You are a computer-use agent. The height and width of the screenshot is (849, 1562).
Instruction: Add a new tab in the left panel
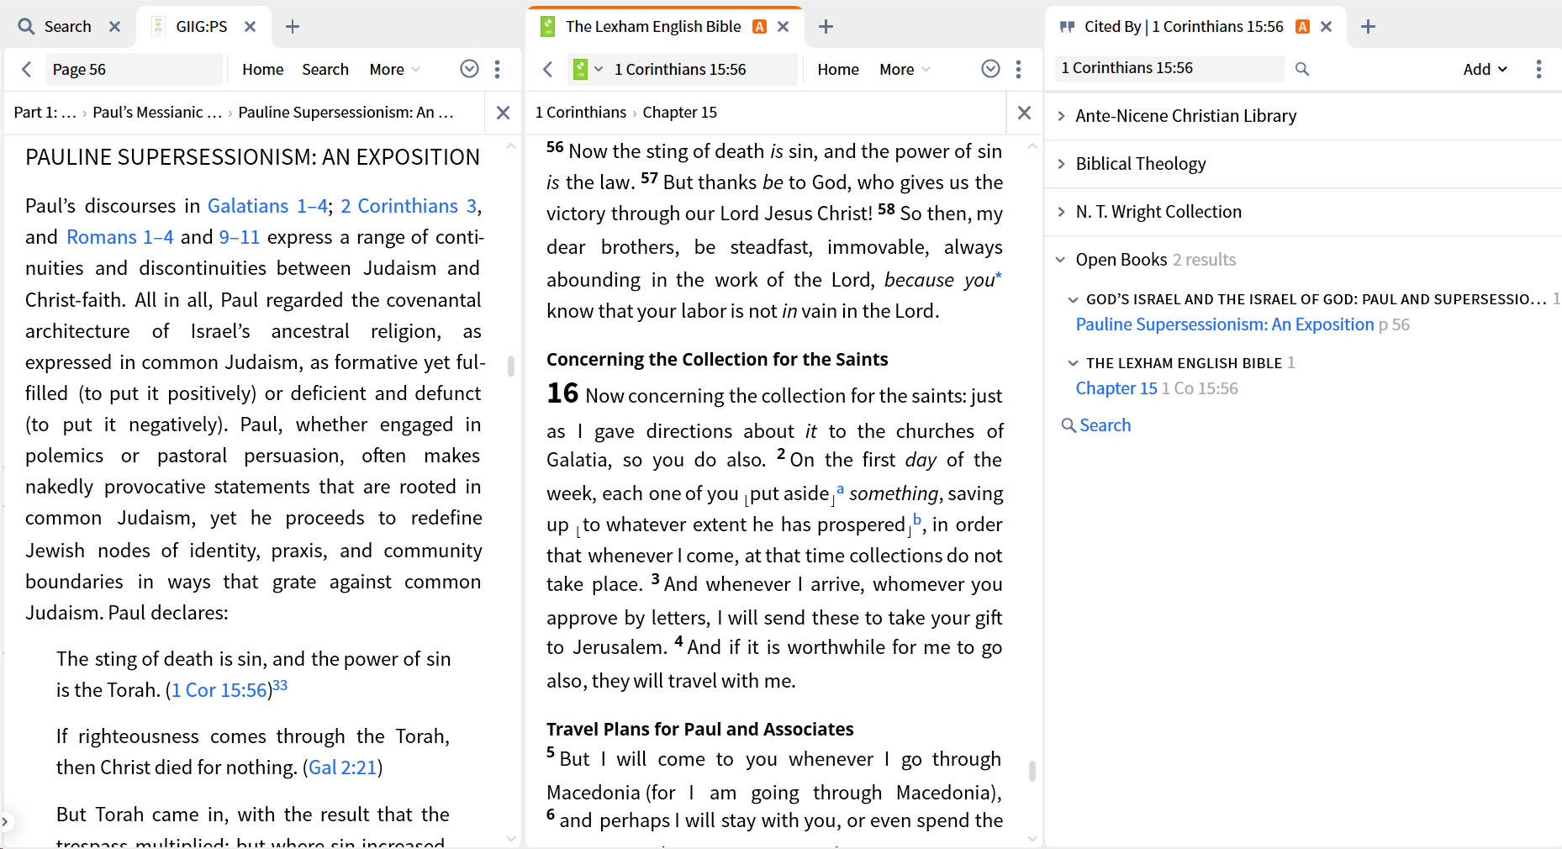click(x=293, y=27)
